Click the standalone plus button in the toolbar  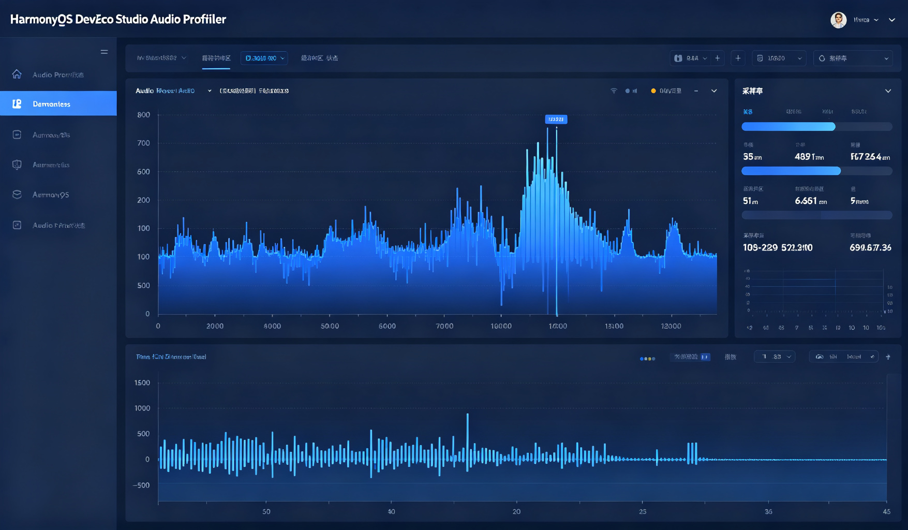click(x=738, y=58)
